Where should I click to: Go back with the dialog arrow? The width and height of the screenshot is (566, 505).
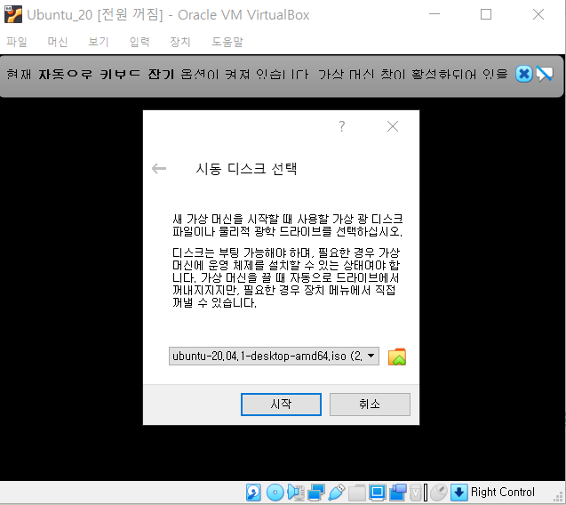159,168
